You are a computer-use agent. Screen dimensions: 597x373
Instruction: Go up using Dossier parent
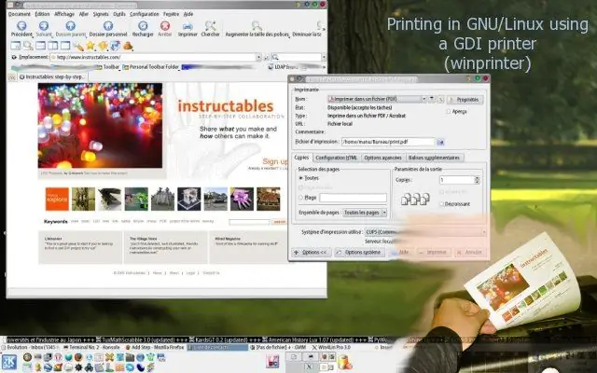tap(71, 29)
